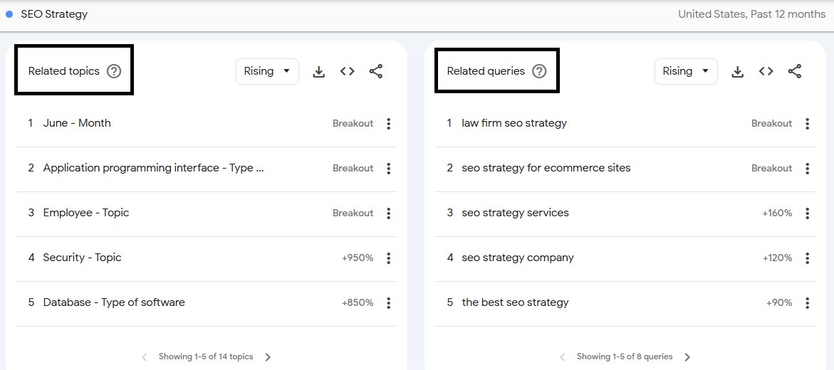This screenshot has height=370, width=834.
Task: Open query seo strategy services
Action: 516,213
